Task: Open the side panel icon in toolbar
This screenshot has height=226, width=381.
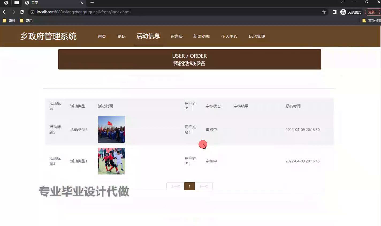Action: click(x=334, y=12)
